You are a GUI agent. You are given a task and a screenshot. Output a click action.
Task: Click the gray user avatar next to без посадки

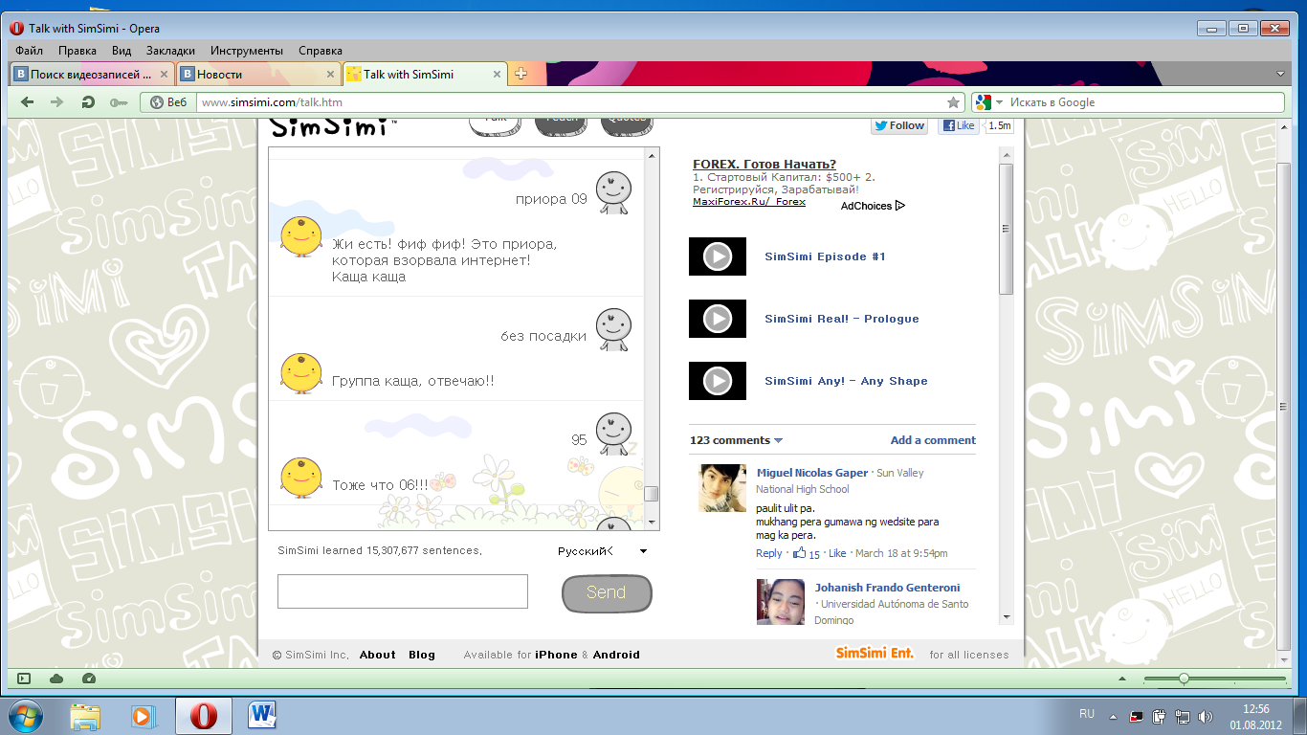(x=613, y=330)
